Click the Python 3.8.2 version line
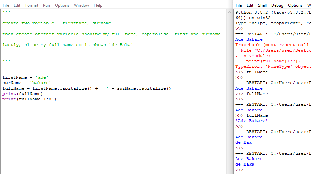The height and width of the screenshot is (174, 311). pos(273,12)
